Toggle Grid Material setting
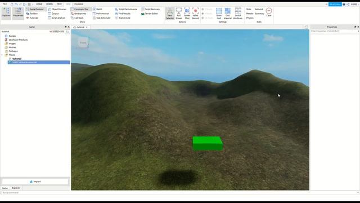This screenshot has height=203, width=360. 227,14
